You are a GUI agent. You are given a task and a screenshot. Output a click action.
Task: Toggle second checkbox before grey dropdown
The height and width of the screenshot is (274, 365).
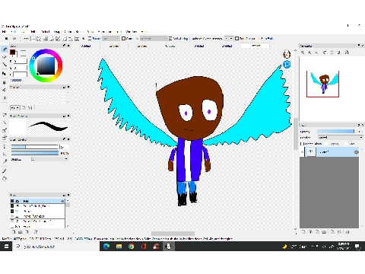coord(123,39)
